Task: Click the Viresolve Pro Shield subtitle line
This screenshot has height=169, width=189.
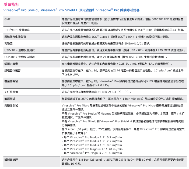Action: point(71,10)
